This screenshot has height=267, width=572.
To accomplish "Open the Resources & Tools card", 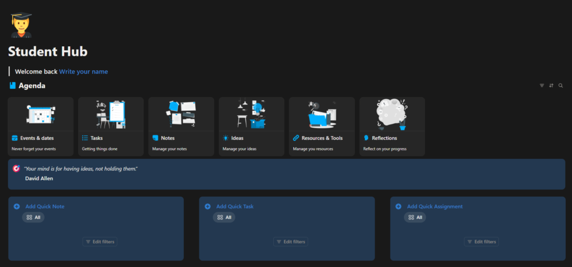I will [x=322, y=126].
